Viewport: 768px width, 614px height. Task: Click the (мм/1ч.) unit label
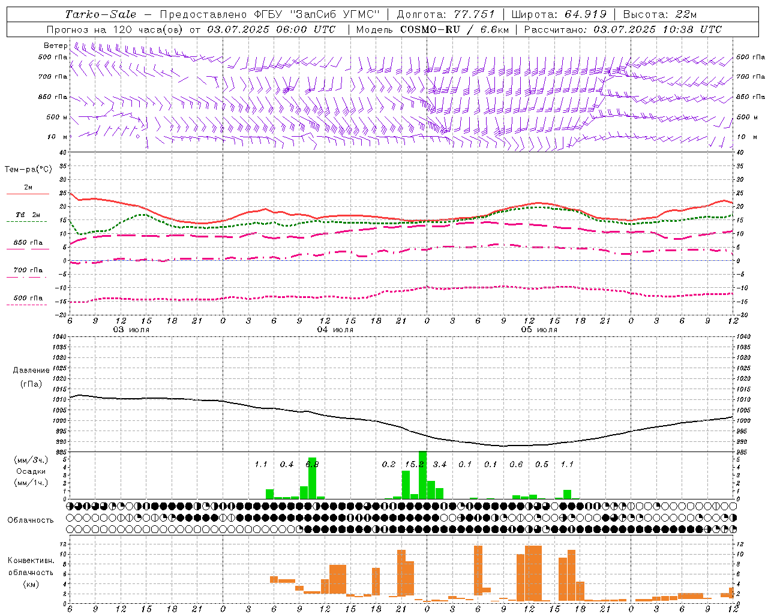coord(31,483)
